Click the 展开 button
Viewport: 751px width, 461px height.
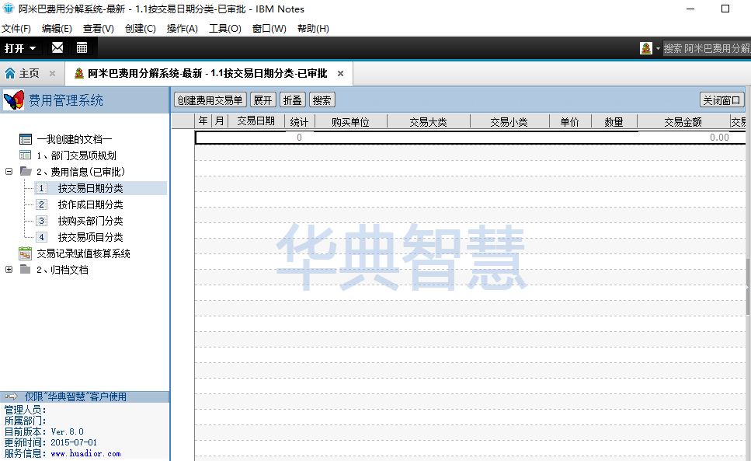coord(263,100)
